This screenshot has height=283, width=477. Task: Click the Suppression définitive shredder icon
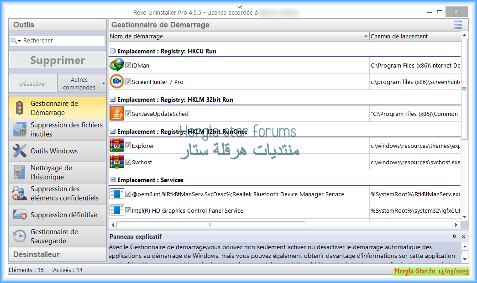pos(20,215)
